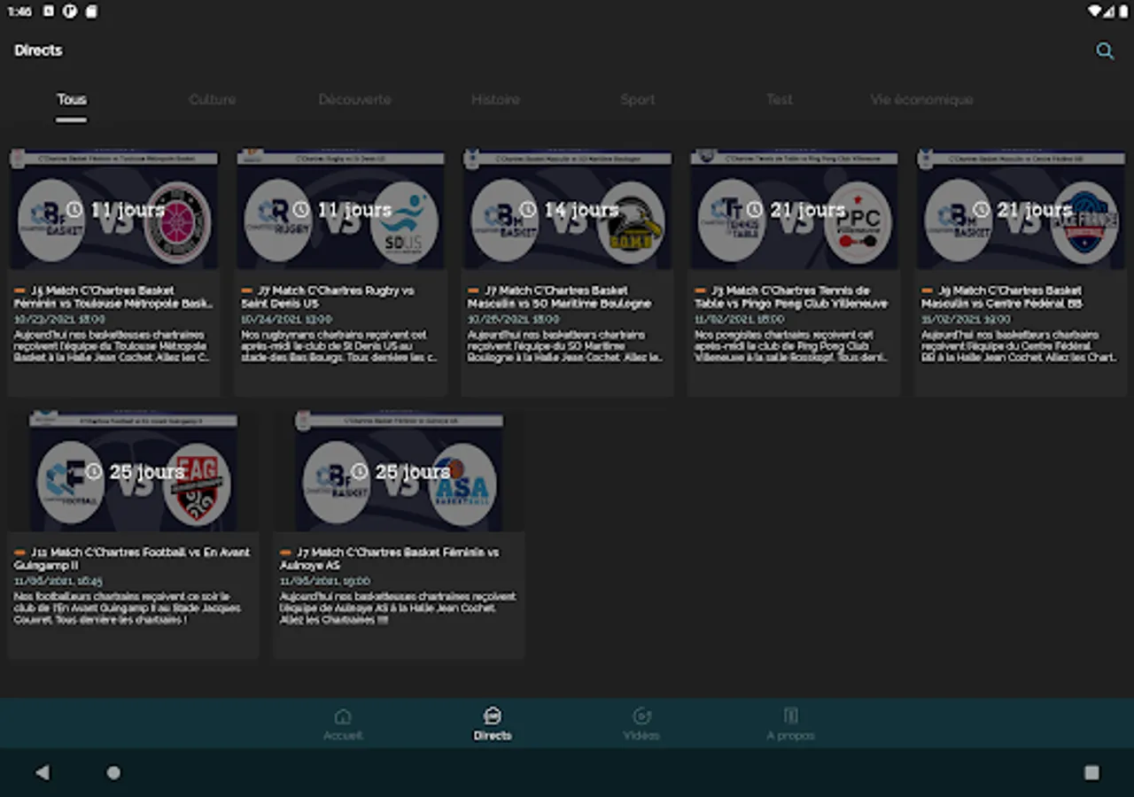
Task: Tap the Android recent apps square
Action: (1091, 772)
